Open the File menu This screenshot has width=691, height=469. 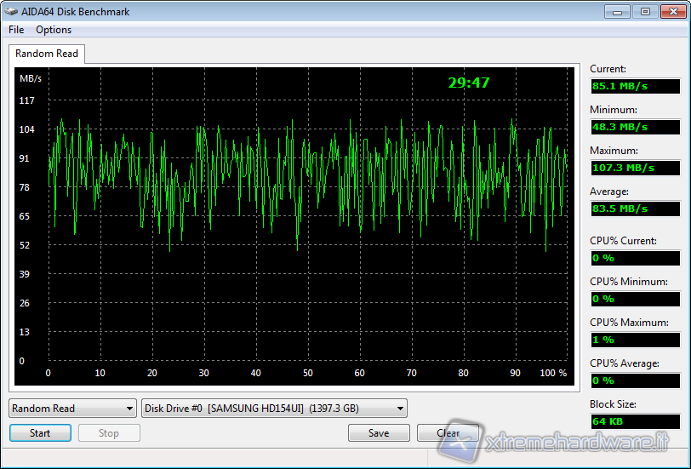pyautogui.click(x=16, y=30)
